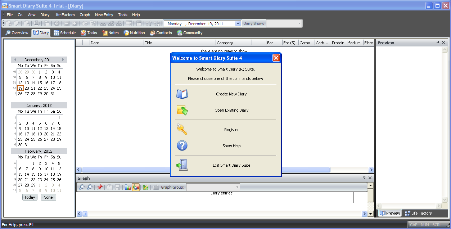Sort entries by the Date column header

coord(117,42)
